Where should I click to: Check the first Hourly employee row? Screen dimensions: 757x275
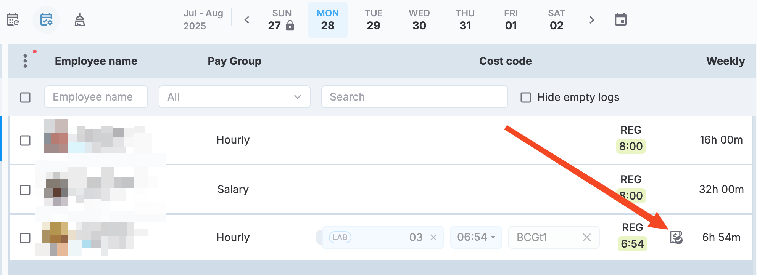pos(25,141)
